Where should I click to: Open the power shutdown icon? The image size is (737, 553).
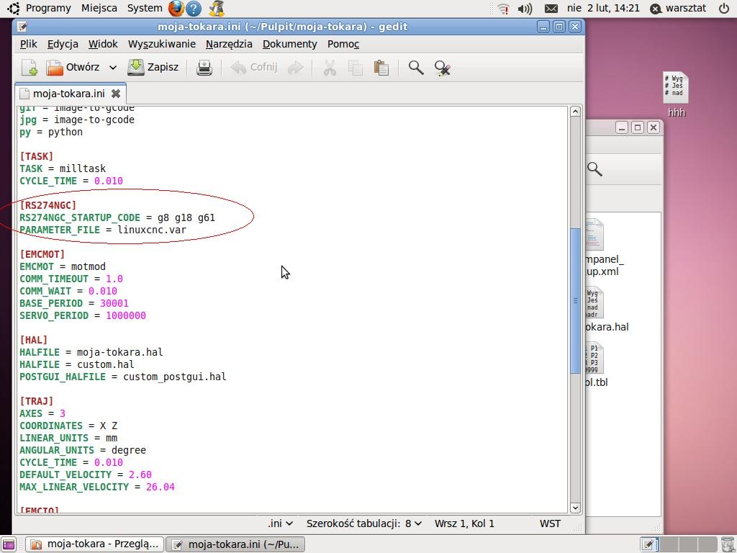[724, 8]
